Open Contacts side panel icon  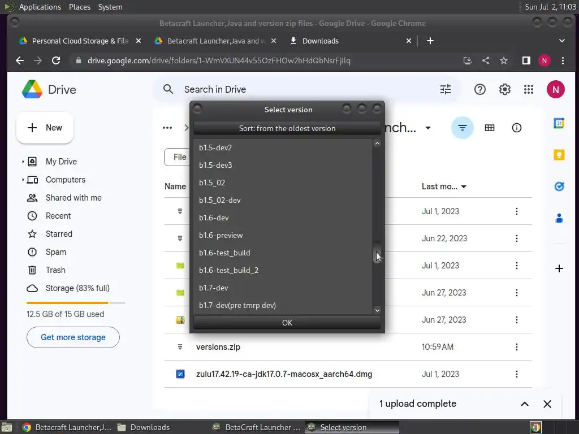(x=559, y=218)
